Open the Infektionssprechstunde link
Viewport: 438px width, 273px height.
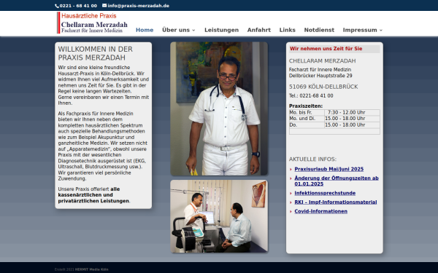325,193
